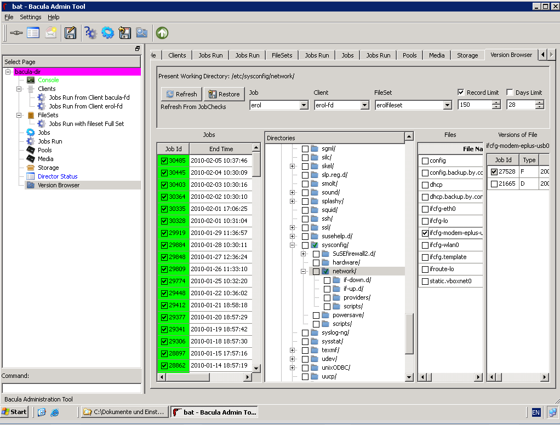
Task: Open messages via the envelope toolbar icon
Action: click(x=51, y=33)
